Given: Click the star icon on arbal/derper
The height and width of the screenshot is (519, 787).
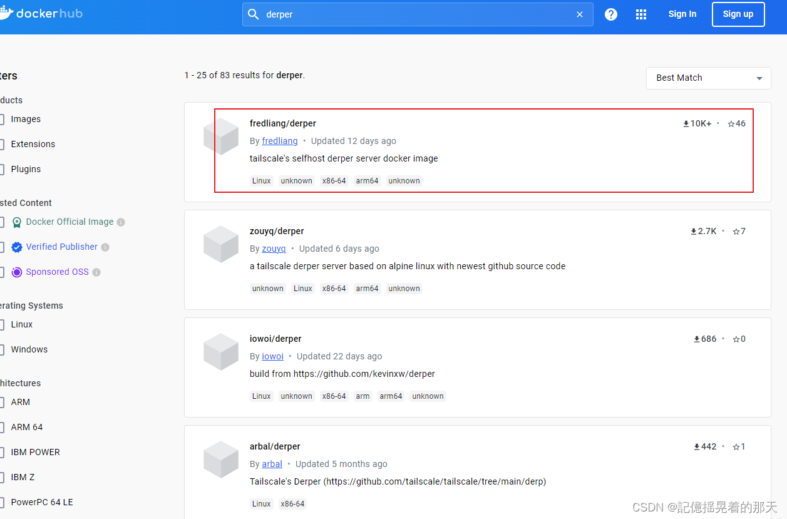Looking at the screenshot, I should point(736,447).
